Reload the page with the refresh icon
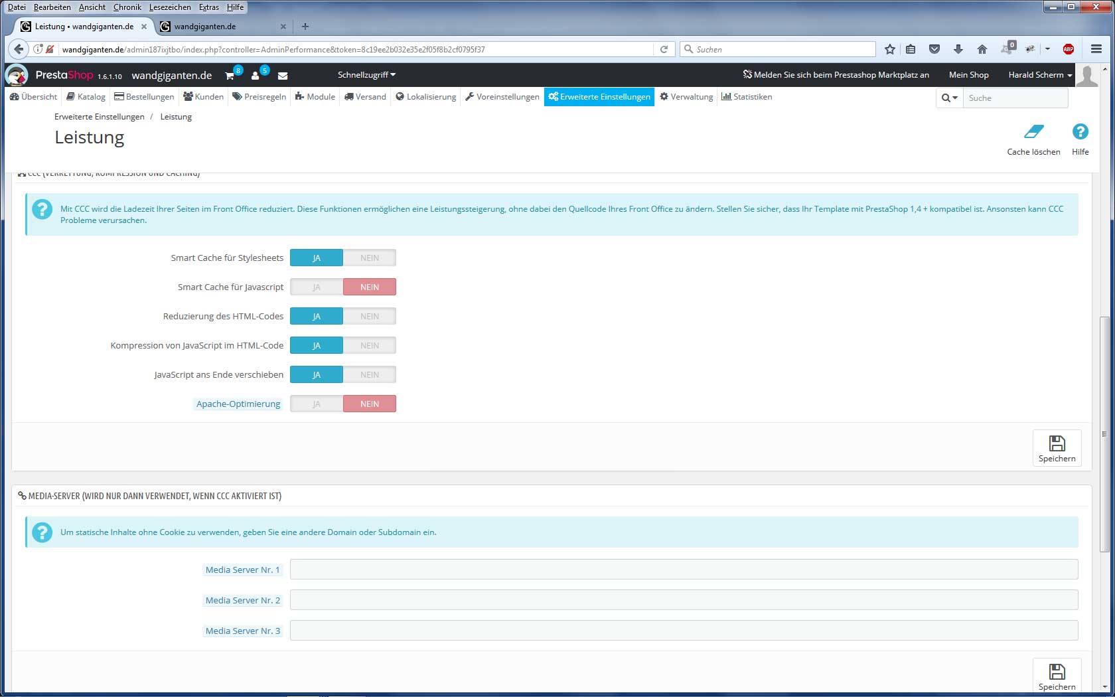 [x=664, y=49]
